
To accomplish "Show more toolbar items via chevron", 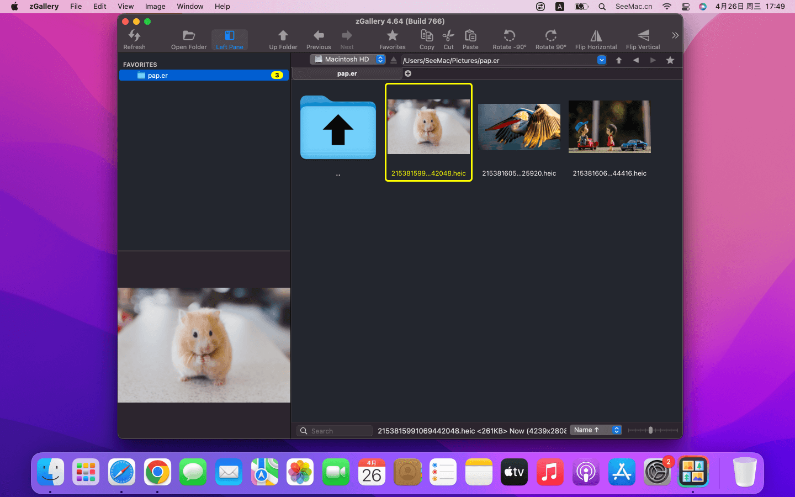I will pos(675,35).
